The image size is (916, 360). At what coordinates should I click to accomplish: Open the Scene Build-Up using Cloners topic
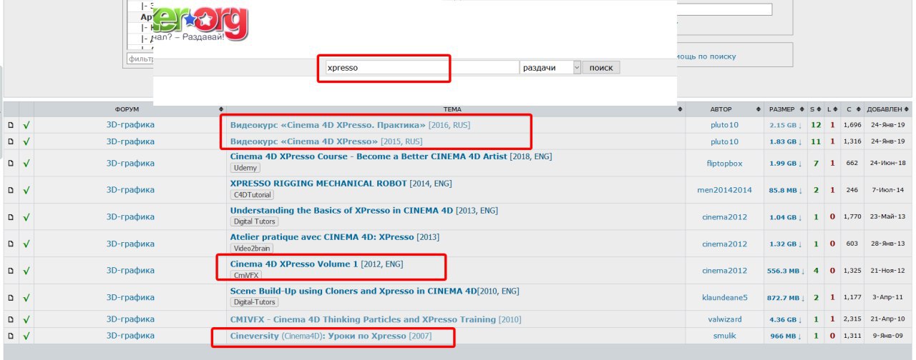point(354,291)
